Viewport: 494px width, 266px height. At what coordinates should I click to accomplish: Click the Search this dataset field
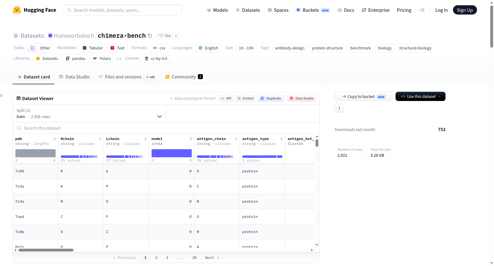pyautogui.click(x=166, y=128)
